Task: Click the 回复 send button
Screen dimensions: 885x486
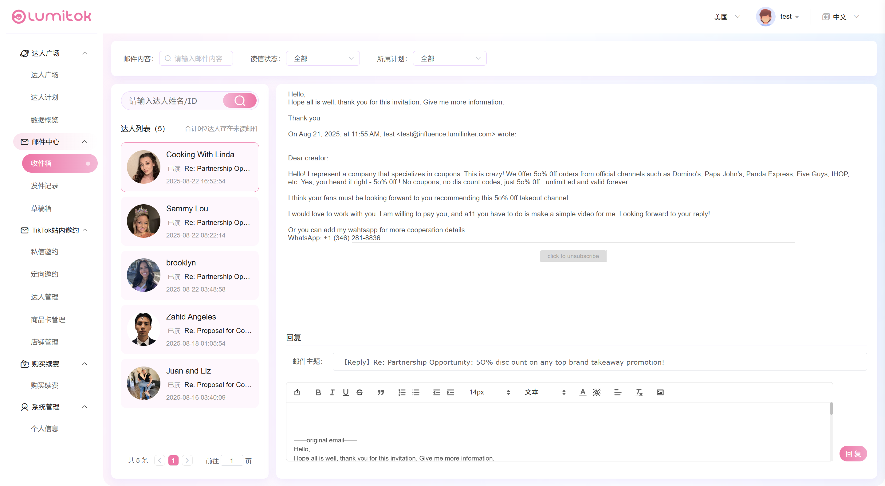Action: click(x=853, y=453)
